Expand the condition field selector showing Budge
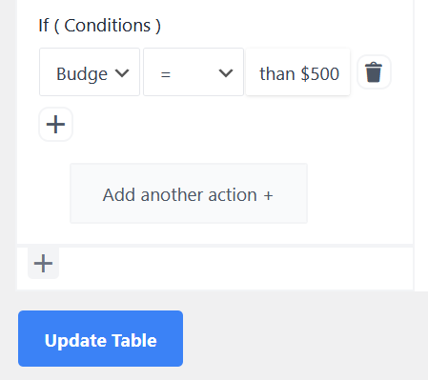This screenshot has width=428, height=380. tap(90, 72)
